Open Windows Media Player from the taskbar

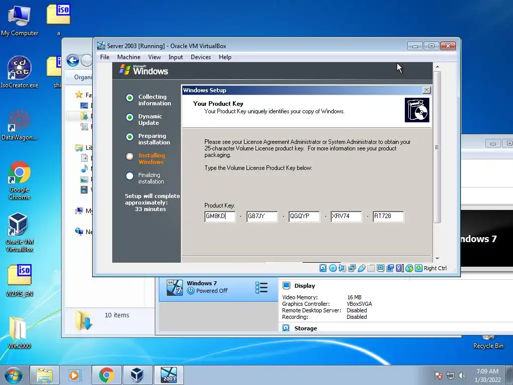point(75,375)
